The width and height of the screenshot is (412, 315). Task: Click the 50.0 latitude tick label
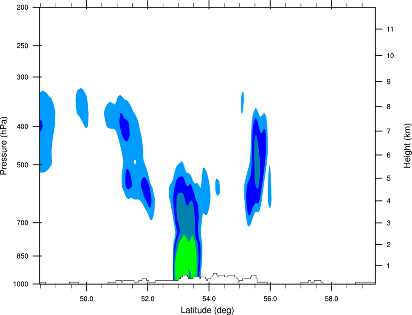pyautogui.click(x=86, y=299)
